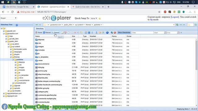Open the blue question mark Help icon

[x=107, y=33]
